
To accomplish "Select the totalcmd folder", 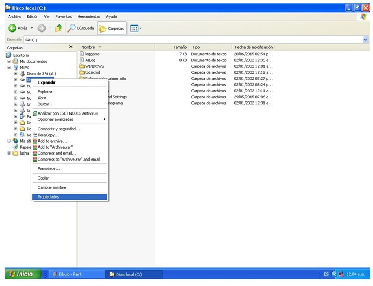I will [93, 72].
